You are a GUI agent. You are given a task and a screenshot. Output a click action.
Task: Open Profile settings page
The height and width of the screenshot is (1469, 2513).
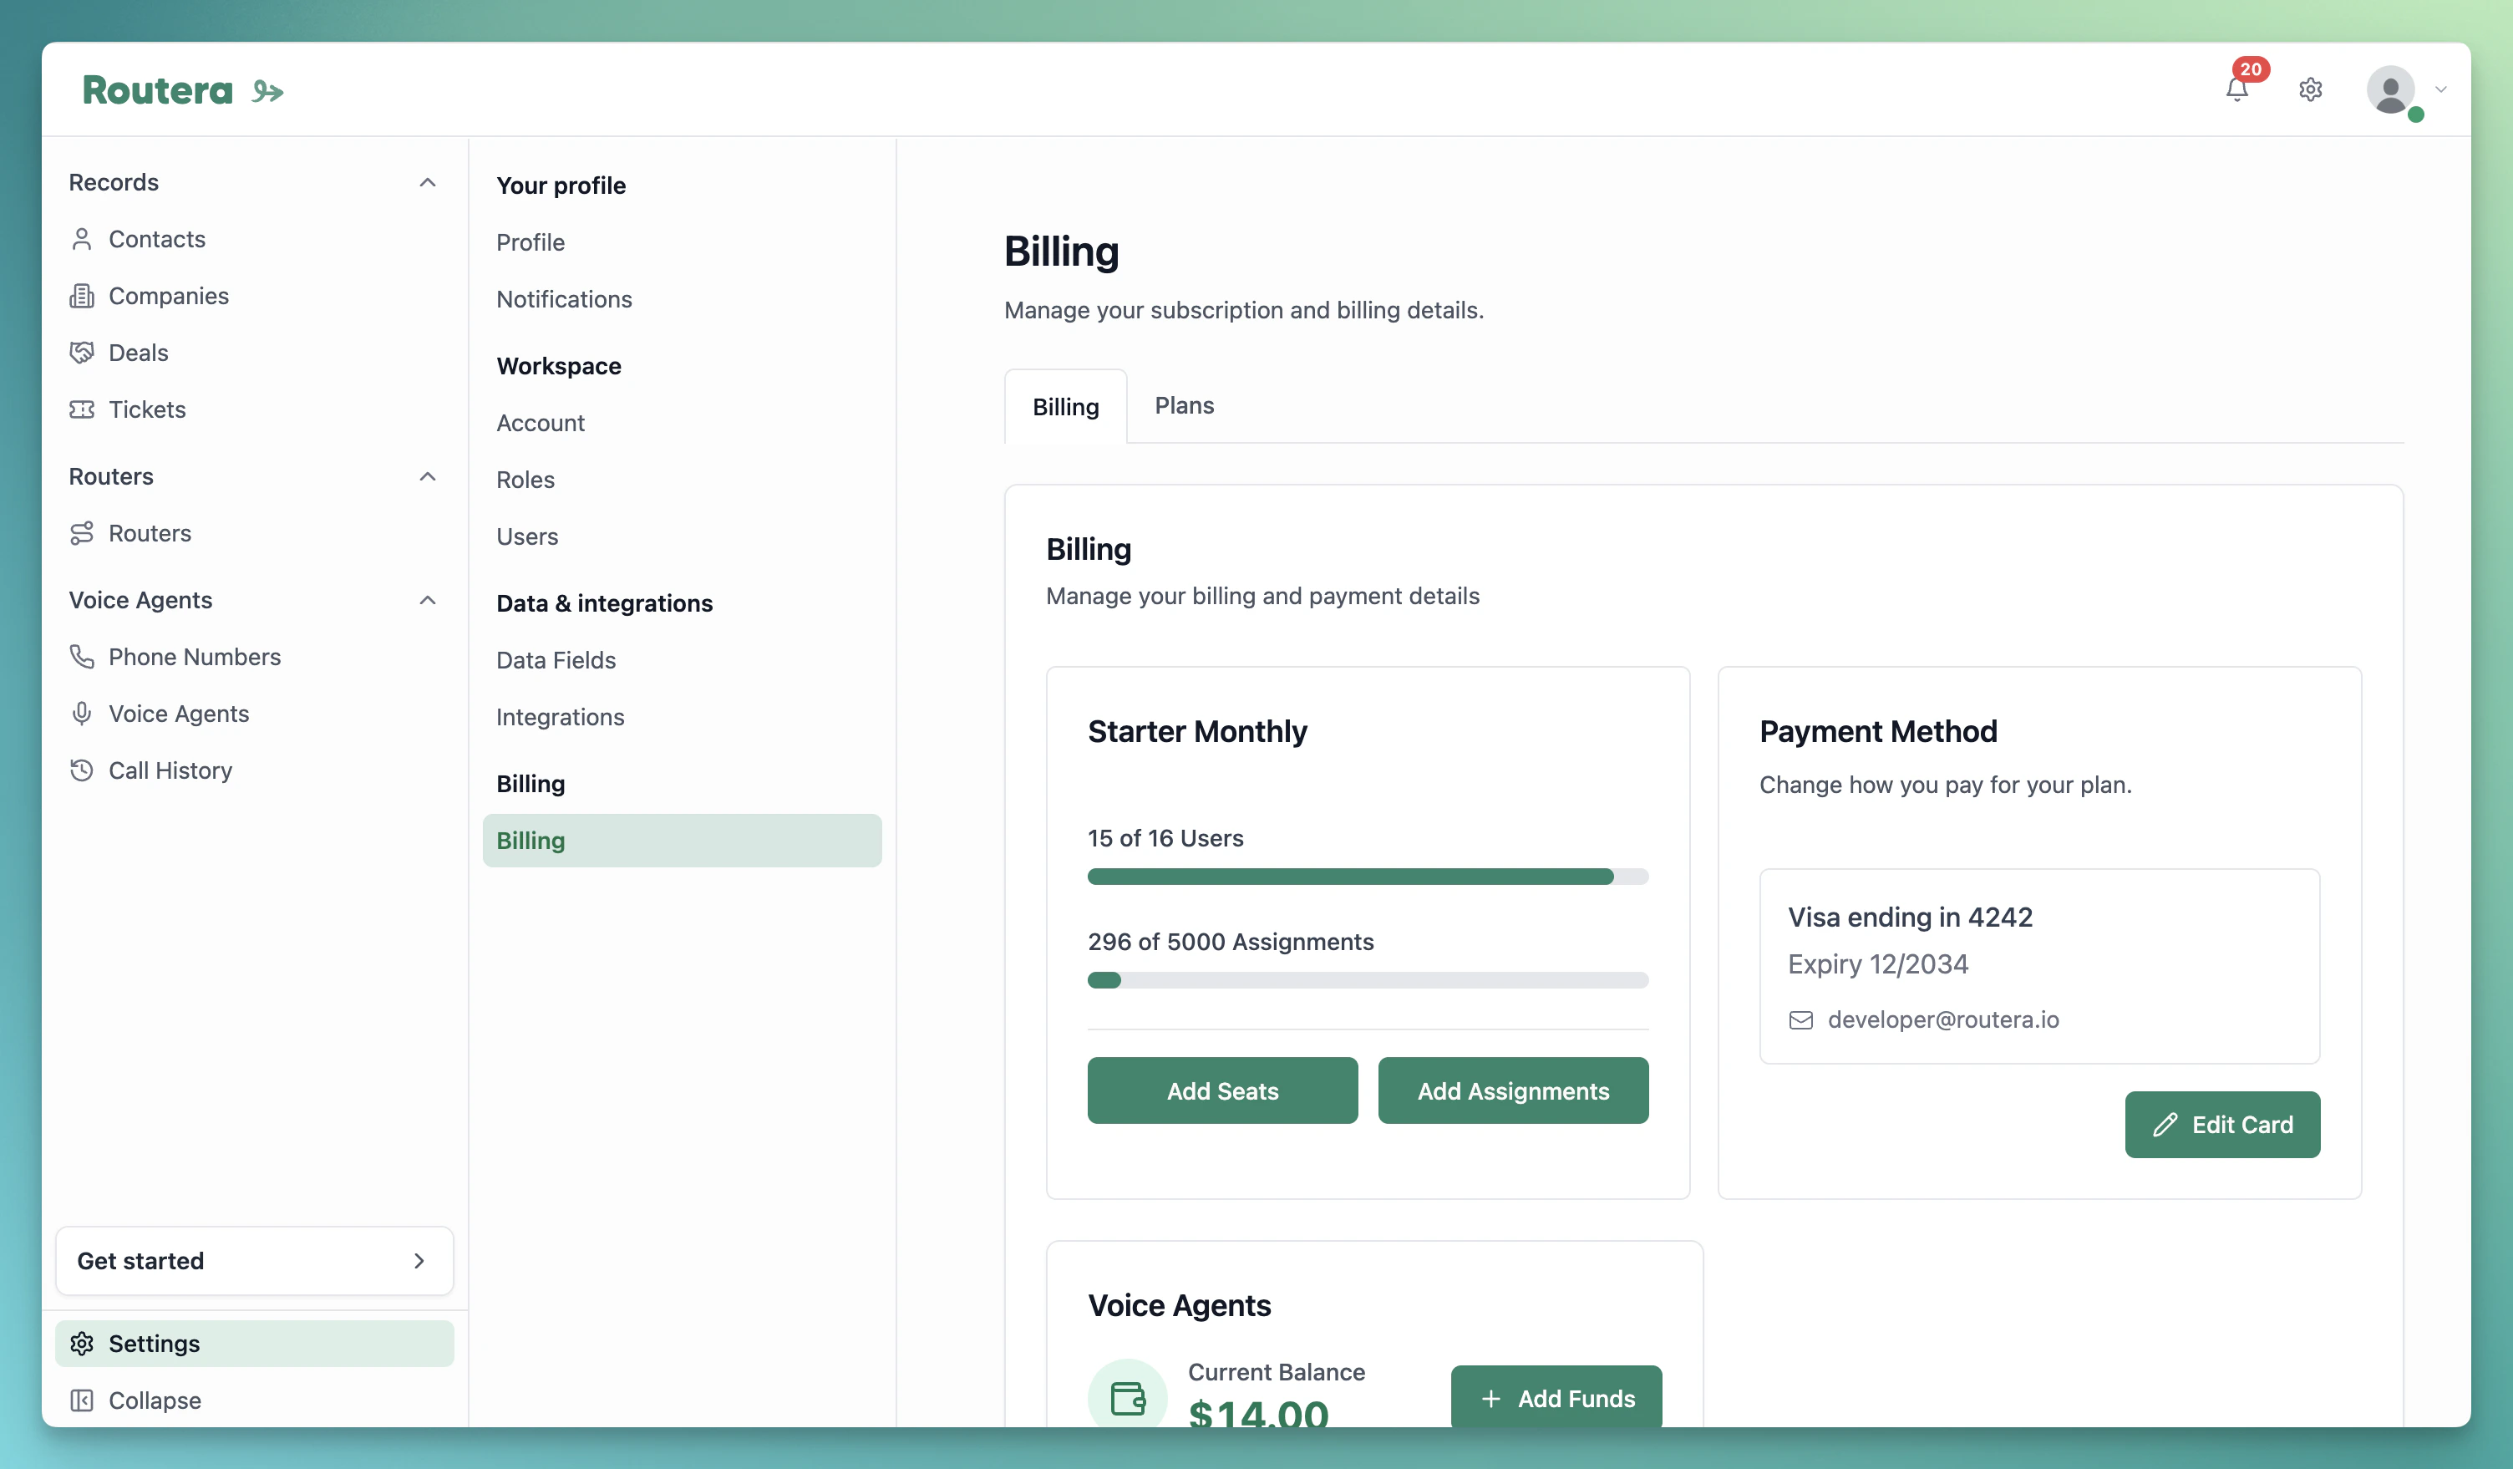coord(531,242)
